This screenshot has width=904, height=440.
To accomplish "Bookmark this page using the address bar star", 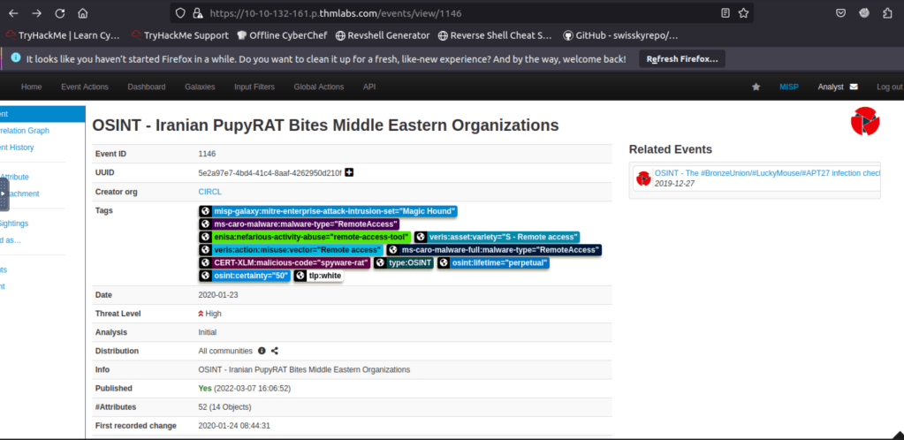I will [744, 13].
